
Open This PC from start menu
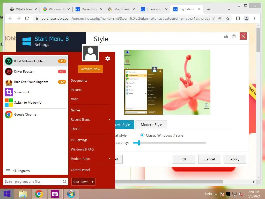point(76,129)
